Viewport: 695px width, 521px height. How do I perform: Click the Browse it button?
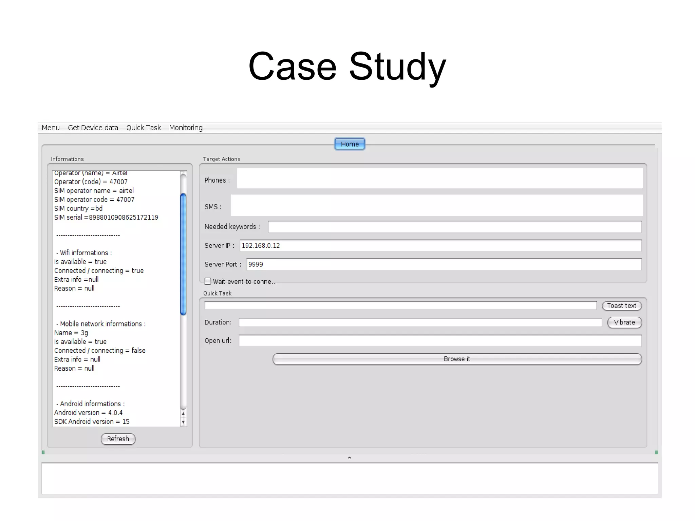[457, 359]
